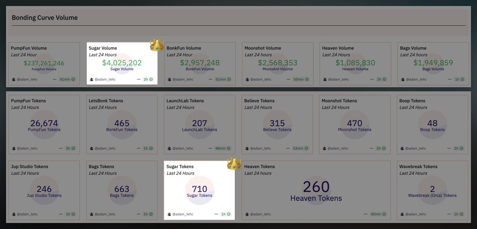Click the crown emoji above Sugar Tokens card

[235, 164]
